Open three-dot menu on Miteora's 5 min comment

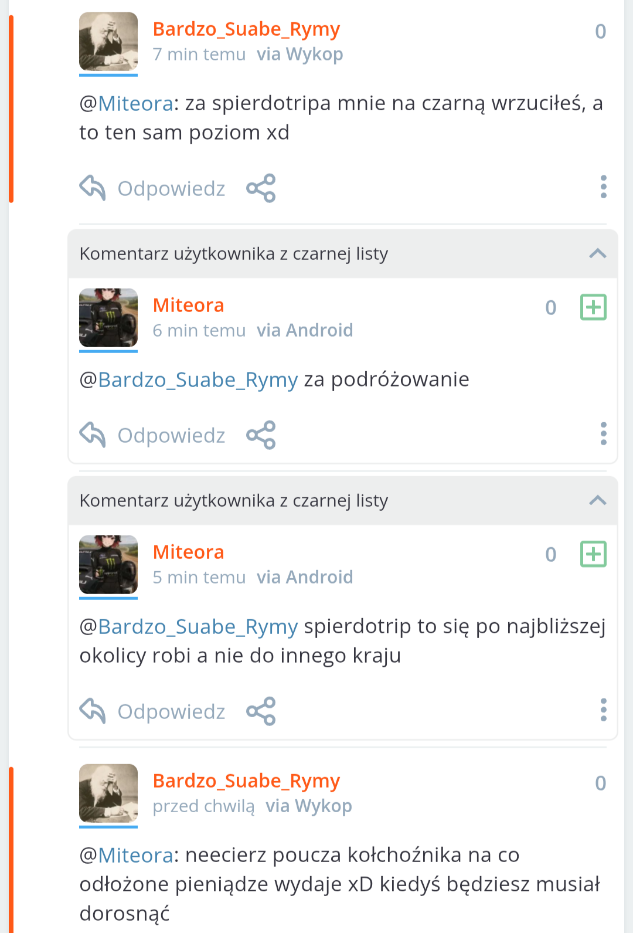(x=603, y=710)
